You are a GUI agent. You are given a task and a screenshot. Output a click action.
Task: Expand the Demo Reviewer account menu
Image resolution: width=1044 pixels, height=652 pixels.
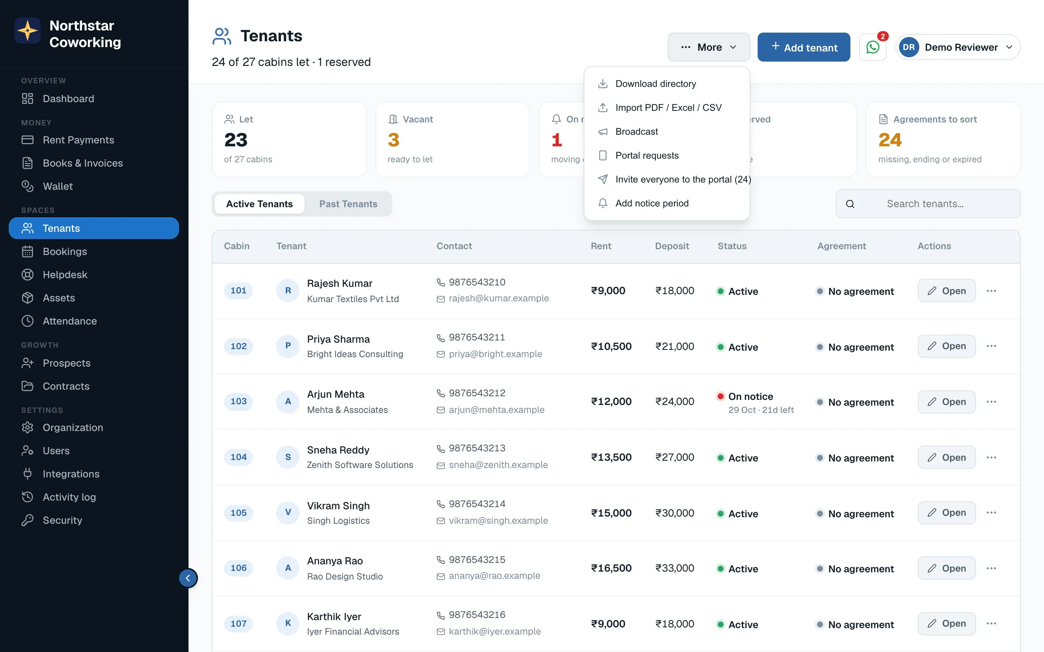pos(958,47)
